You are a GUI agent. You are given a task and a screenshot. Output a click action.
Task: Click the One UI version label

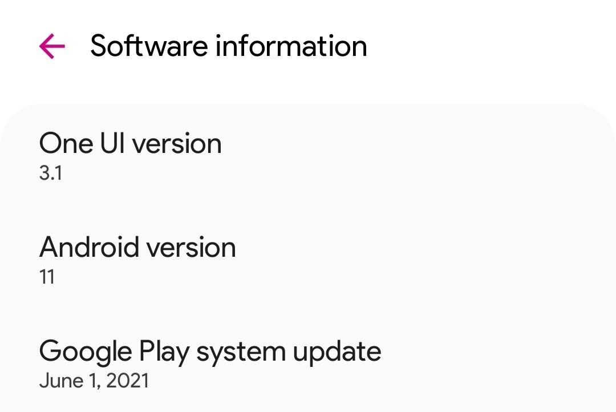(x=130, y=143)
